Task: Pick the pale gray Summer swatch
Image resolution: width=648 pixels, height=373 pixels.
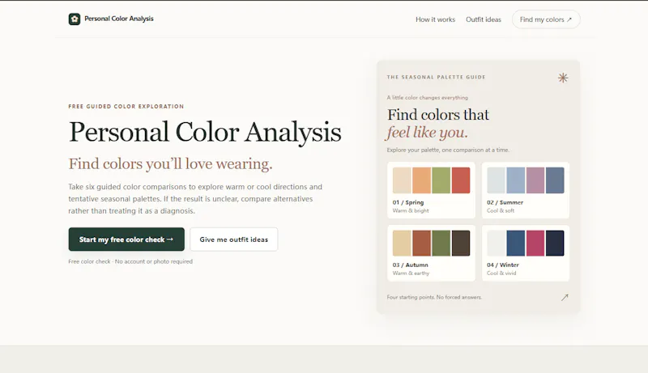Action: point(496,180)
